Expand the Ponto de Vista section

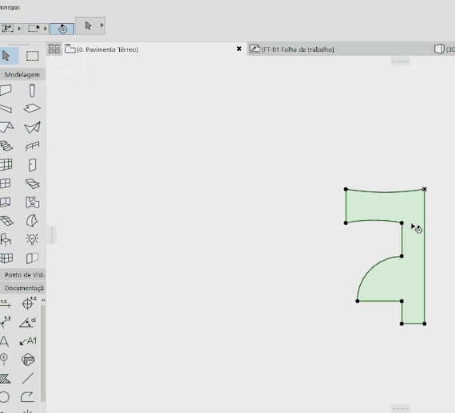click(22, 275)
